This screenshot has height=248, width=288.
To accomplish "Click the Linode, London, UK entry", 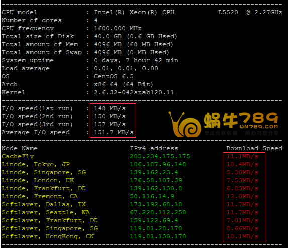I will click(38, 180).
